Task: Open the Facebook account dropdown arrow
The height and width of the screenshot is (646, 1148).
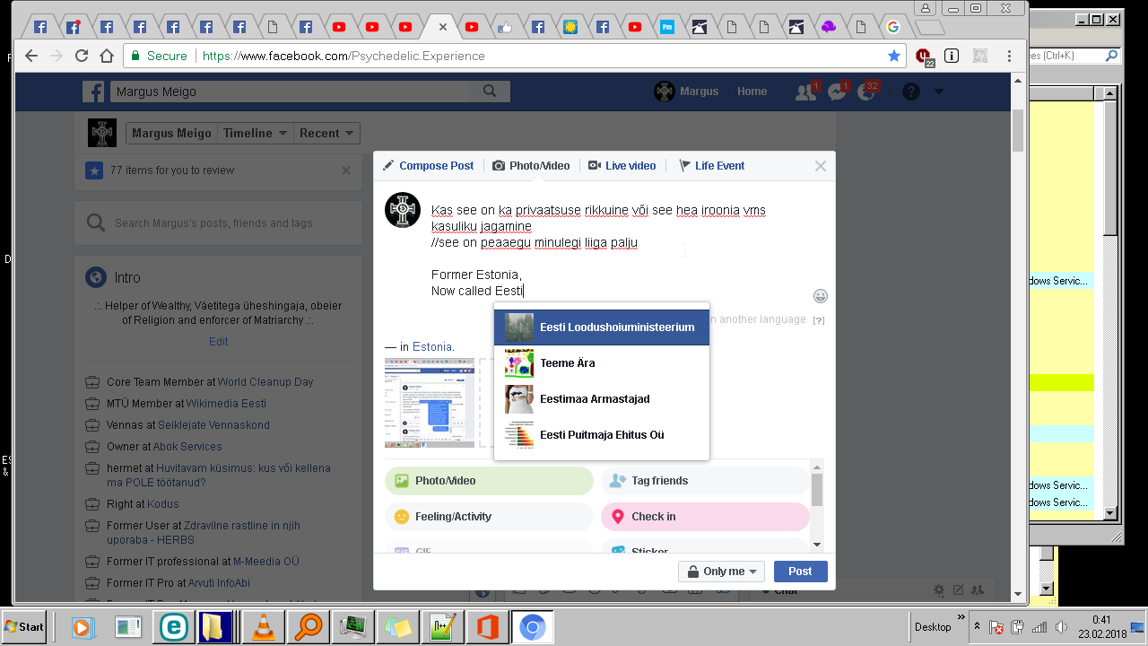Action: pyautogui.click(x=939, y=92)
